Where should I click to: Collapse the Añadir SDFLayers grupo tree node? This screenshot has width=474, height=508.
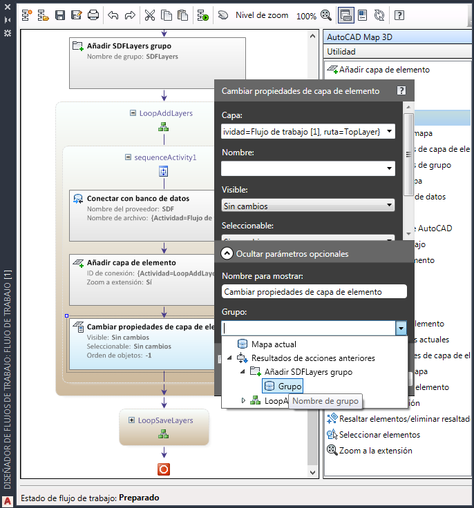243,372
